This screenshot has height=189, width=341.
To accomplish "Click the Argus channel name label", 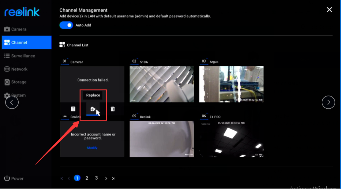I will click(214, 62).
